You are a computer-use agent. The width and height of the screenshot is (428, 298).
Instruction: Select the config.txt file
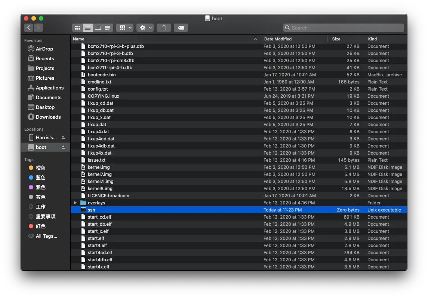98,89
